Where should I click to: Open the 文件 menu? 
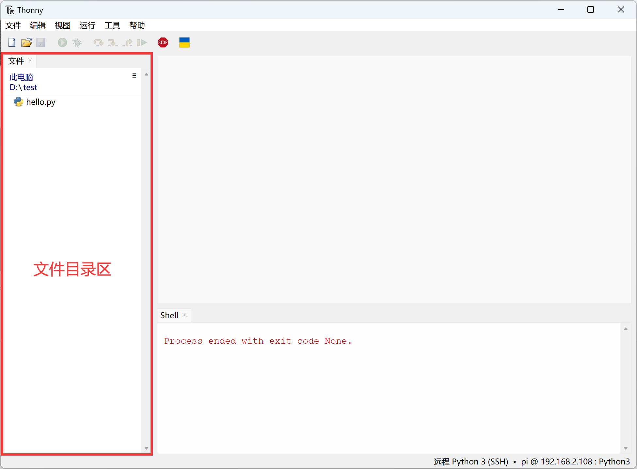click(x=15, y=25)
